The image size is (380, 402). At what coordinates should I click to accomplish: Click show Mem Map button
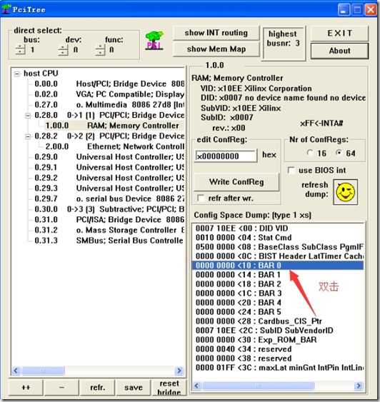[216, 49]
